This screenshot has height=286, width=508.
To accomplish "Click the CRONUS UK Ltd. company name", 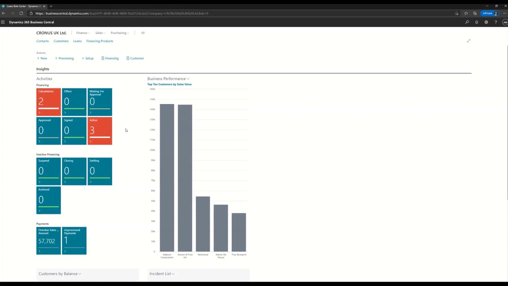I will pos(52,33).
